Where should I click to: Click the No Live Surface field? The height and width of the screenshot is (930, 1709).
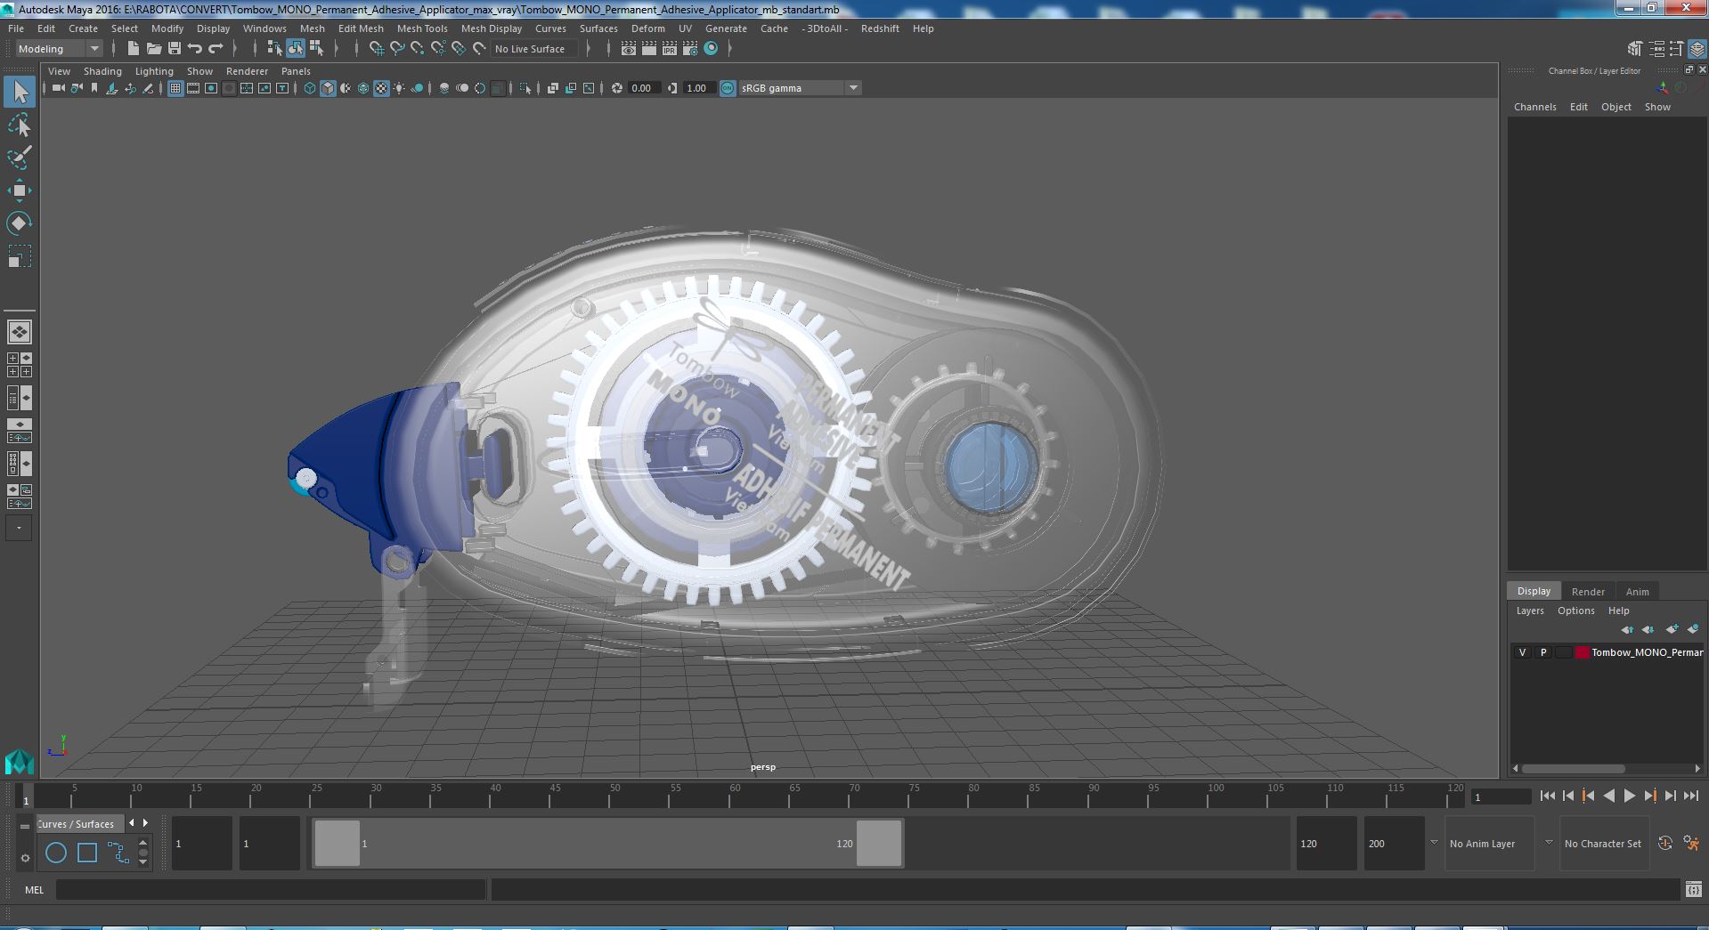(535, 49)
